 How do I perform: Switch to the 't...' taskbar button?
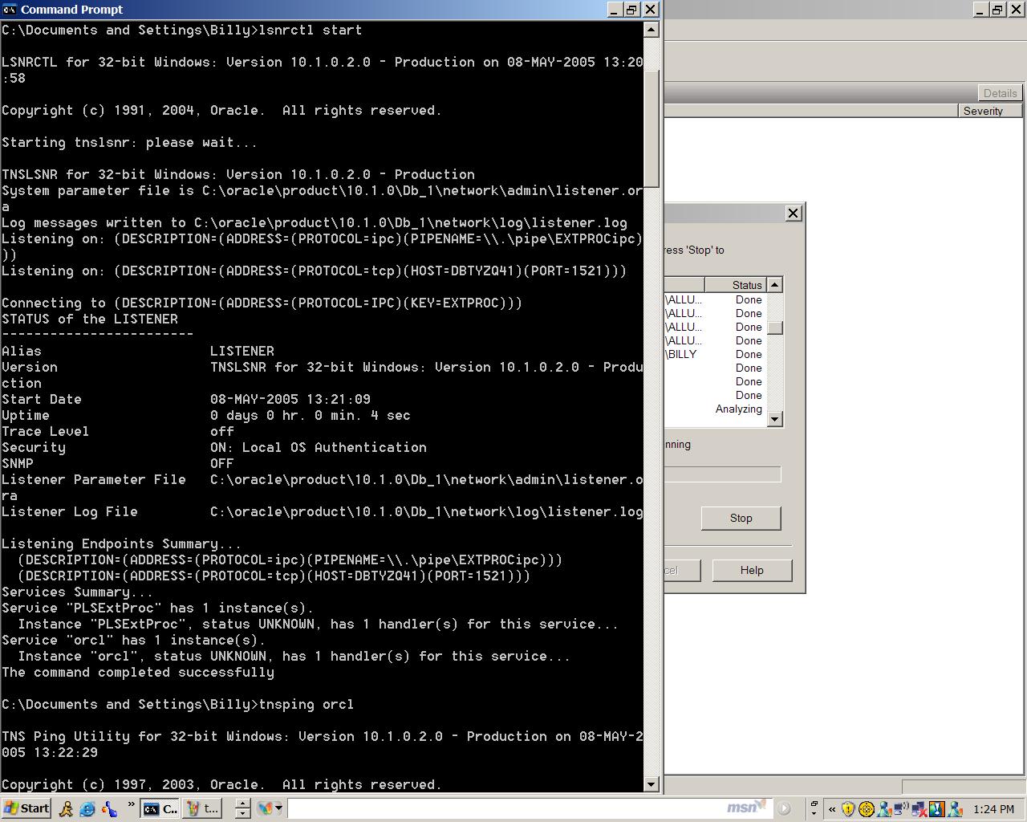[x=202, y=809]
